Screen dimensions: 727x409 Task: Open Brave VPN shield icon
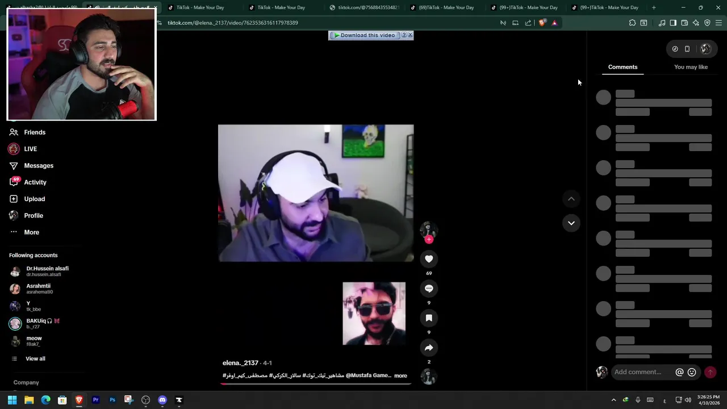707,23
